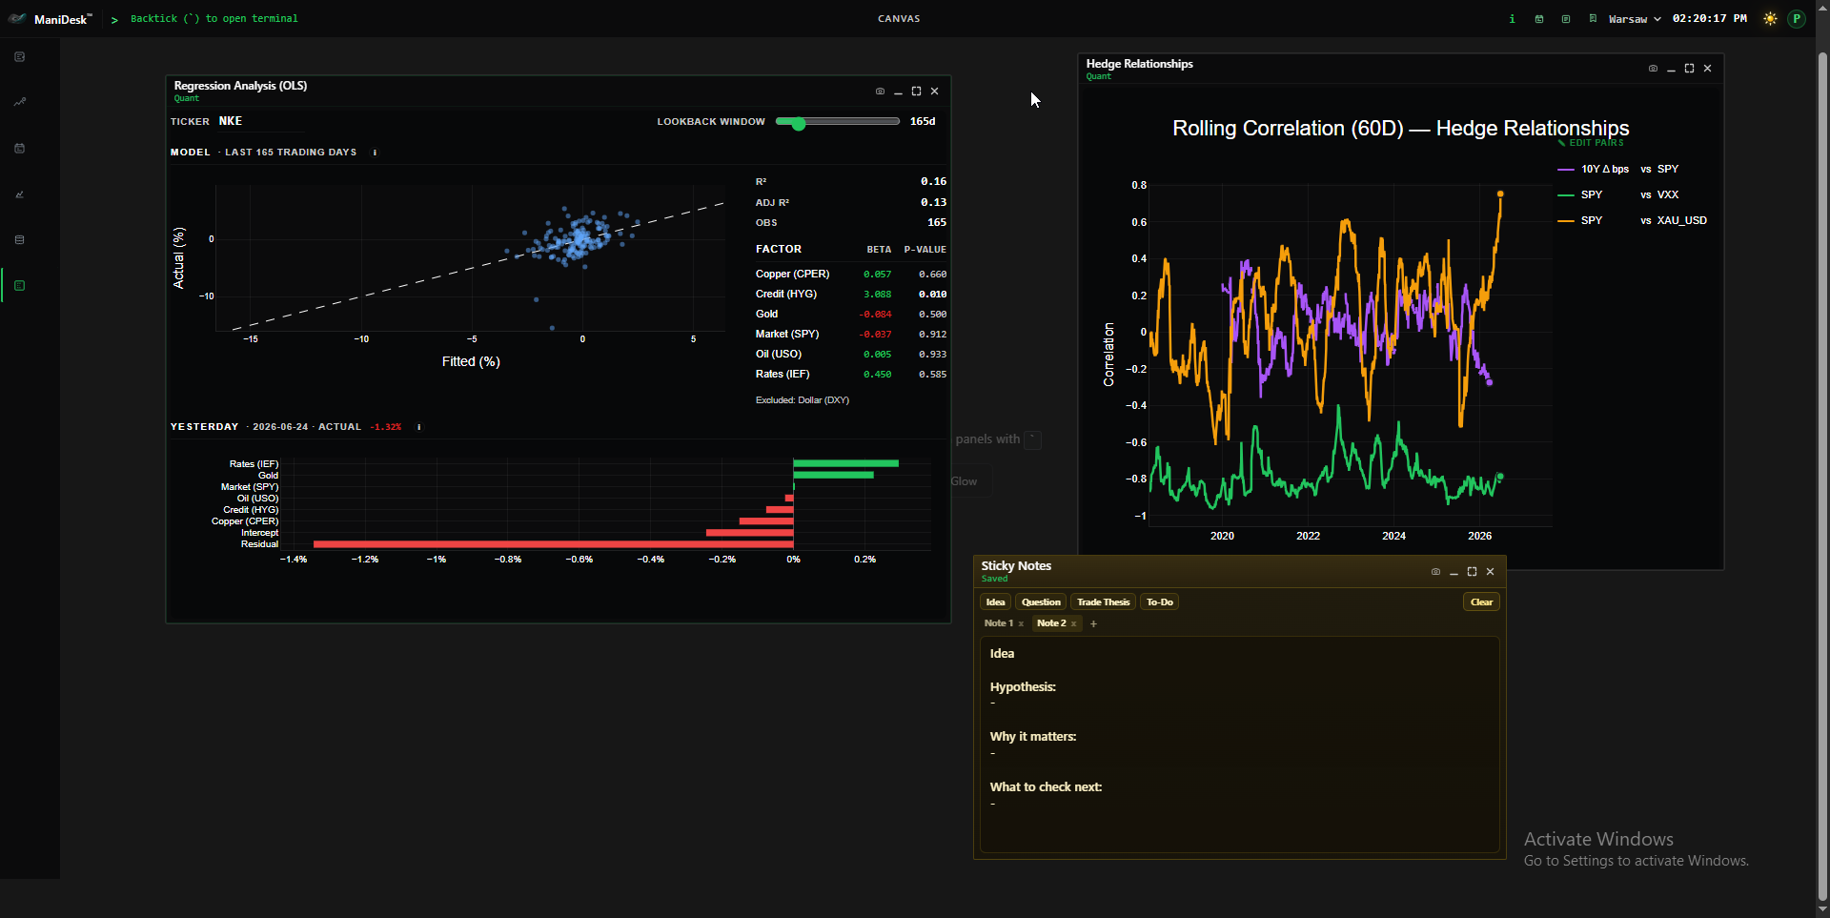
Task: Toggle the sun light-theme icon
Action: click(x=1770, y=19)
